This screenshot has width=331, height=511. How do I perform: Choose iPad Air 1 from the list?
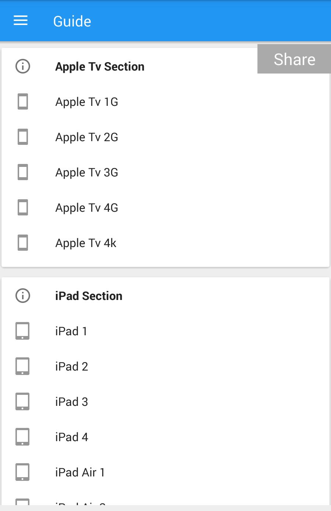point(165,472)
